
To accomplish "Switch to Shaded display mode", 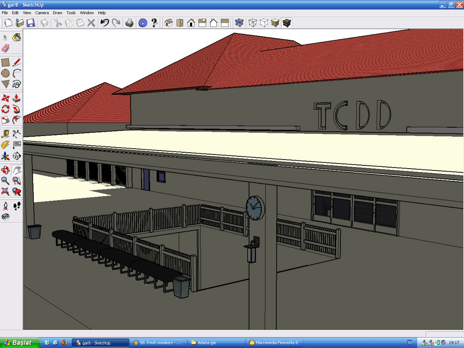I will [x=275, y=23].
